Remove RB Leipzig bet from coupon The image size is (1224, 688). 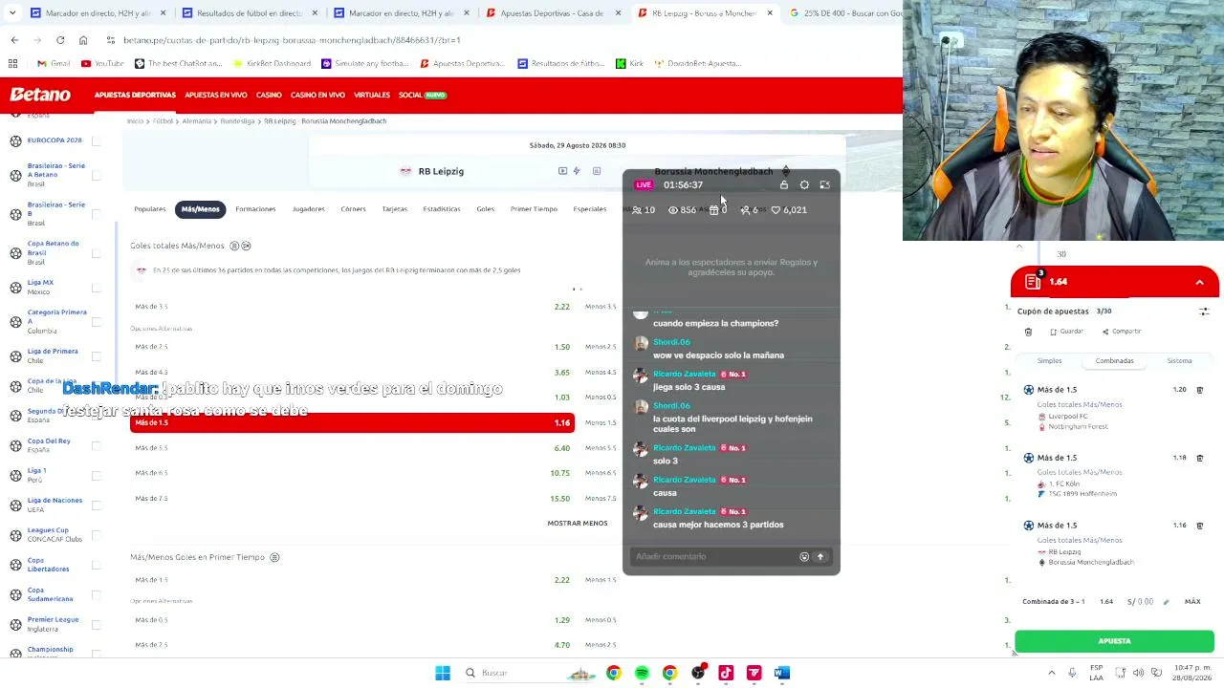coord(1200,526)
